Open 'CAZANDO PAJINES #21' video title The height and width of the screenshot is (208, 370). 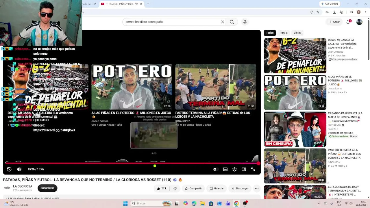(345, 117)
